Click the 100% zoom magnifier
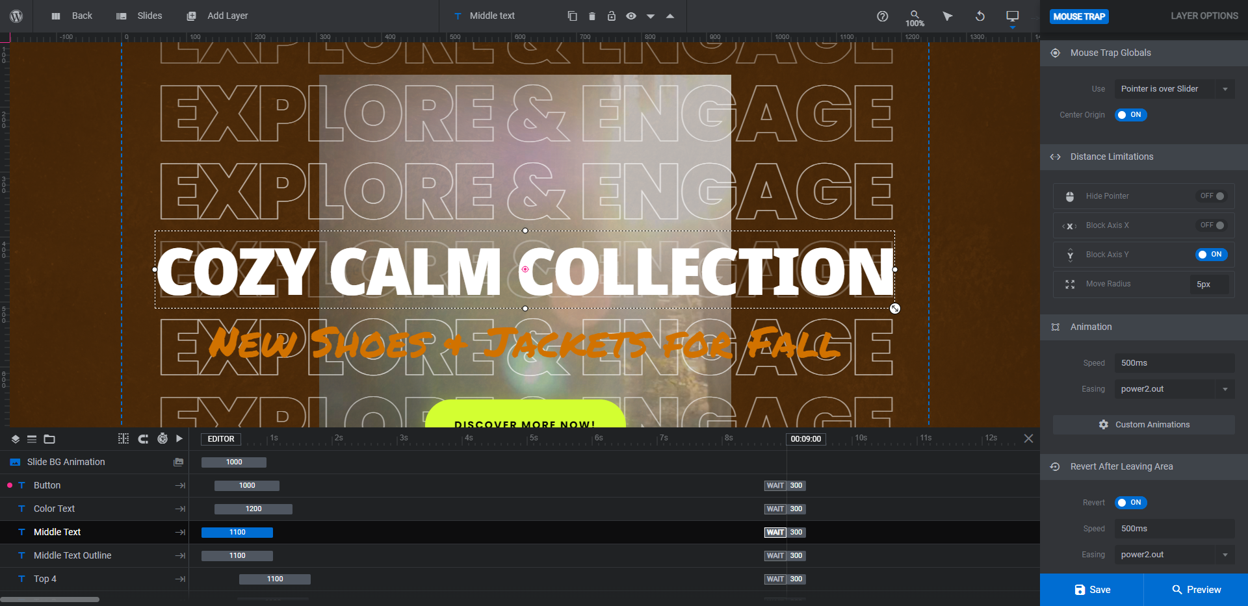The image size is (1248, 606). pos(915,18)
